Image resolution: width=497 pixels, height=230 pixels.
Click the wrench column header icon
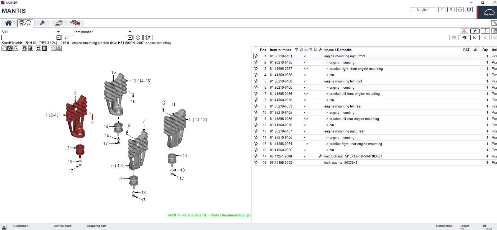click(320, 50)
